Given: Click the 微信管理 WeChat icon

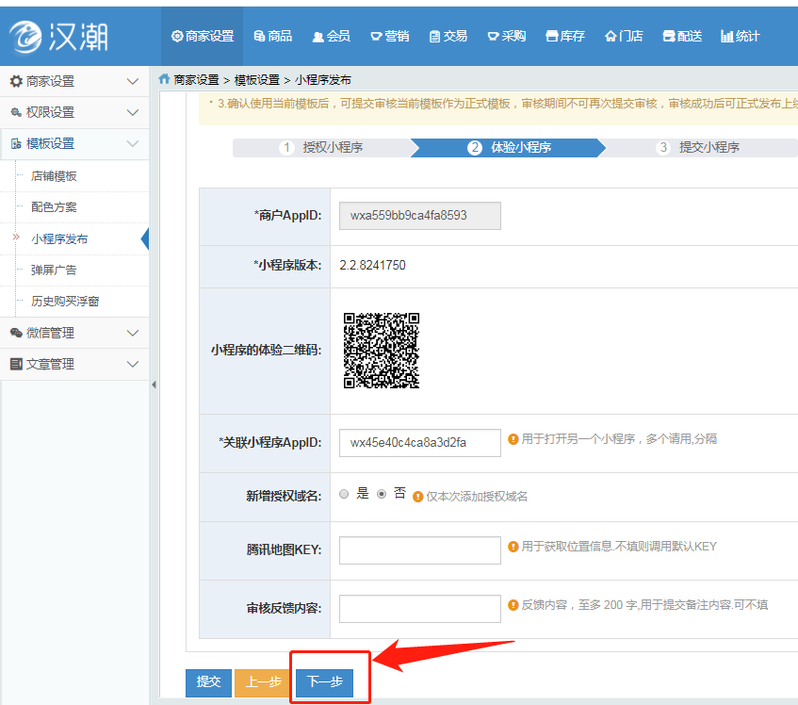Looking at the screenshot, I should 16,333.
